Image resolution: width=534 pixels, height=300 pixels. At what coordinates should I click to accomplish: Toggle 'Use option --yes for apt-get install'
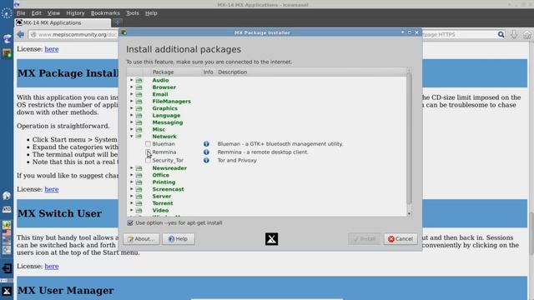coord(130,222)
